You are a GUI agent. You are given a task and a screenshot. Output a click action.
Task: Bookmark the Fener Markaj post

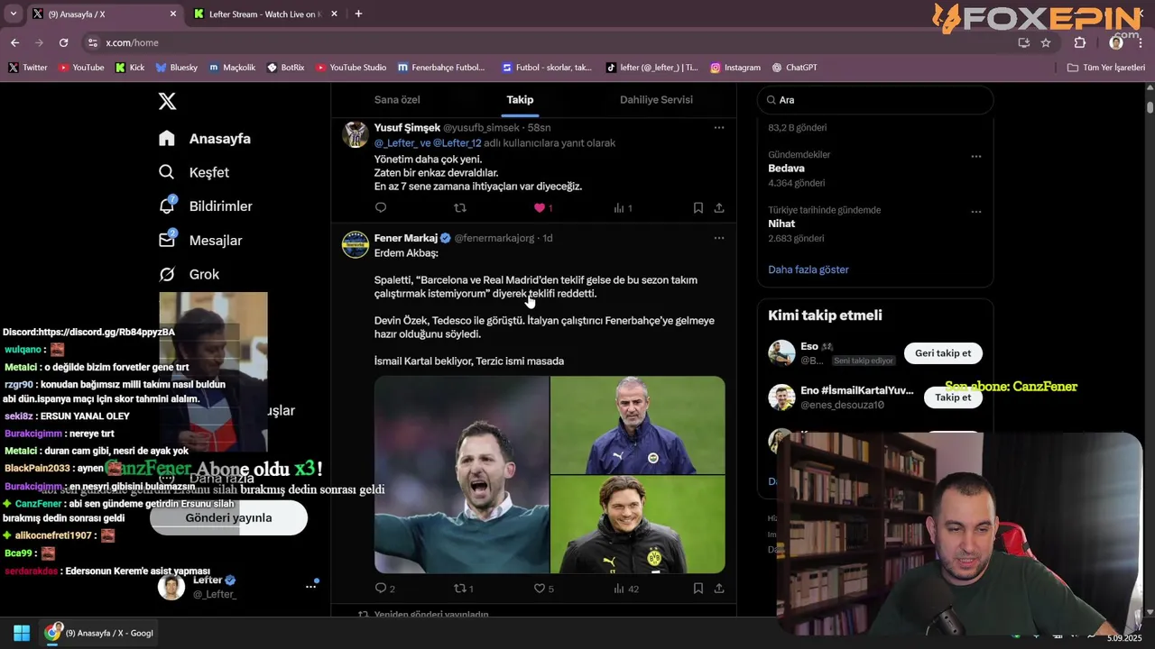[x=698, y=589]
